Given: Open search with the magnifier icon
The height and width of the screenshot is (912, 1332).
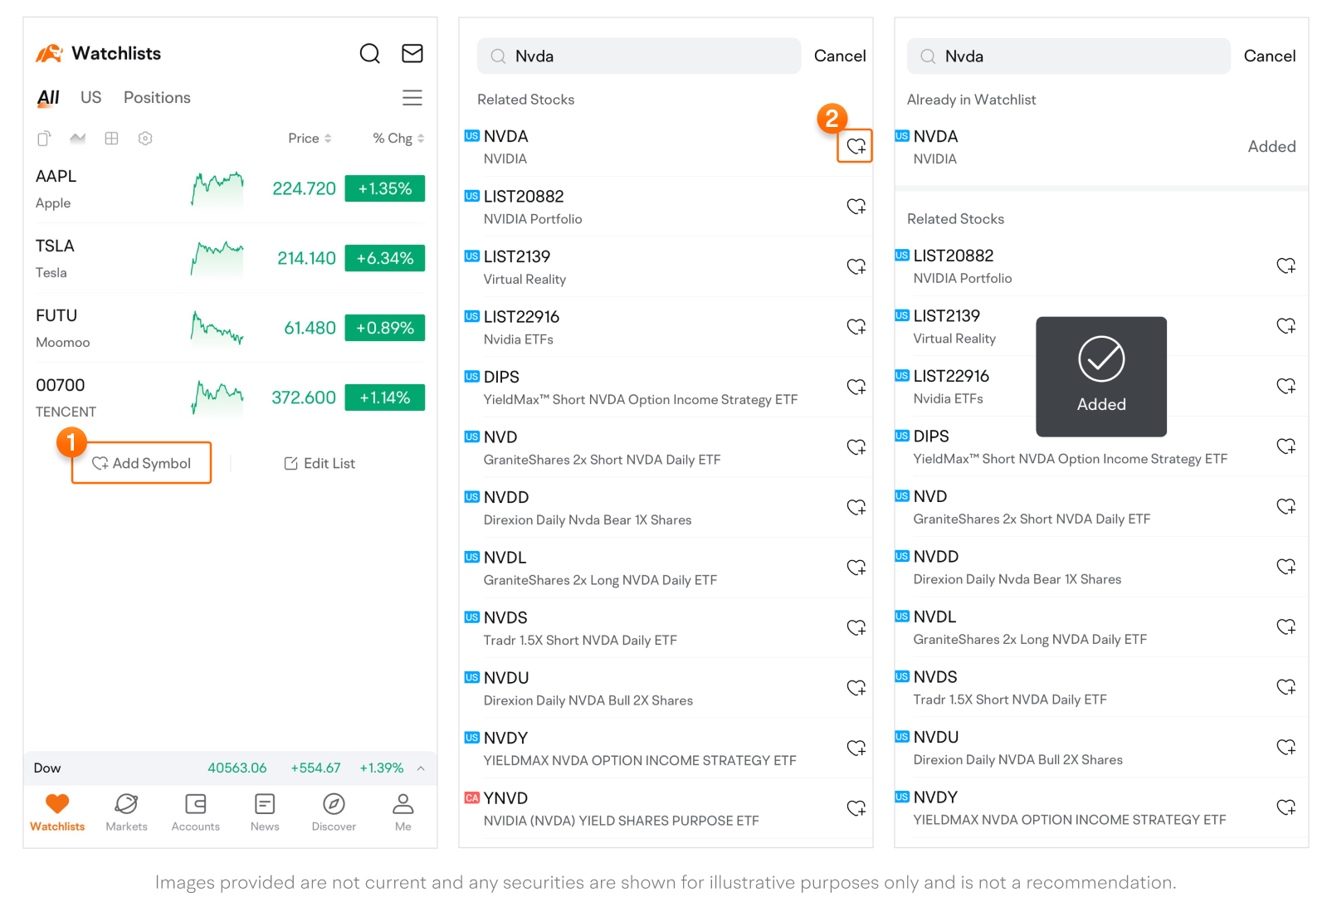Looking at the screenshot, I should tap(369, 54).
